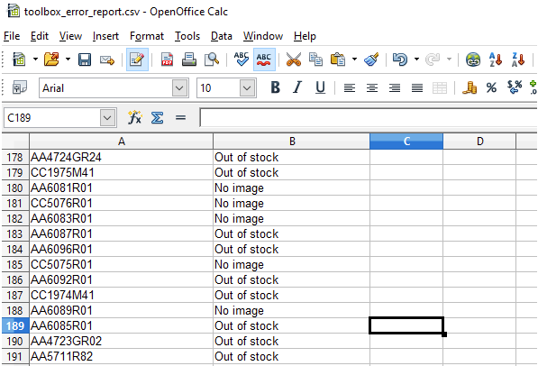This screenshot has height=366, width=538.
Task: Click the Hyperlink globe icon
Action: (x=473, y=59)
